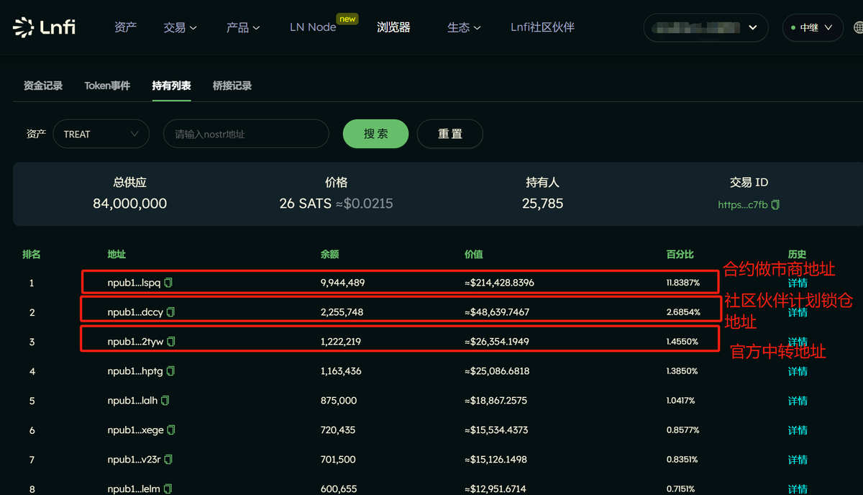Click holders count 25,785
The width and height of the screenshot is (863, 495).
point(543,204)
